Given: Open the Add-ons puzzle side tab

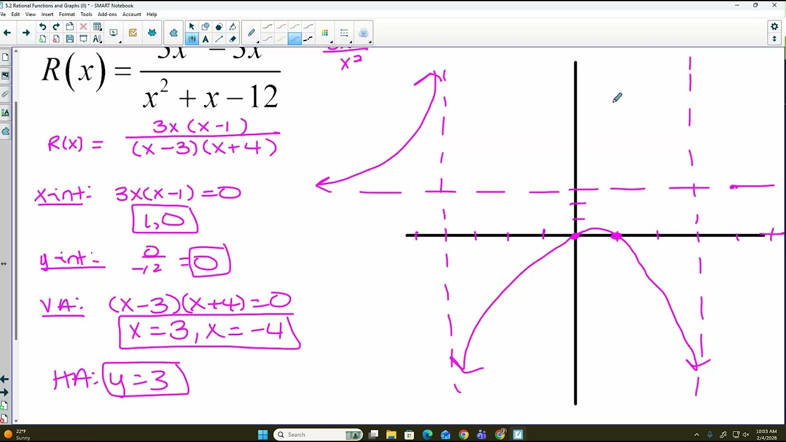Looking at the screenshot, I should (6, 131).
